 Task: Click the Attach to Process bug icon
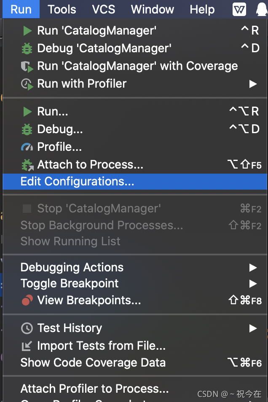pos(27,165)
